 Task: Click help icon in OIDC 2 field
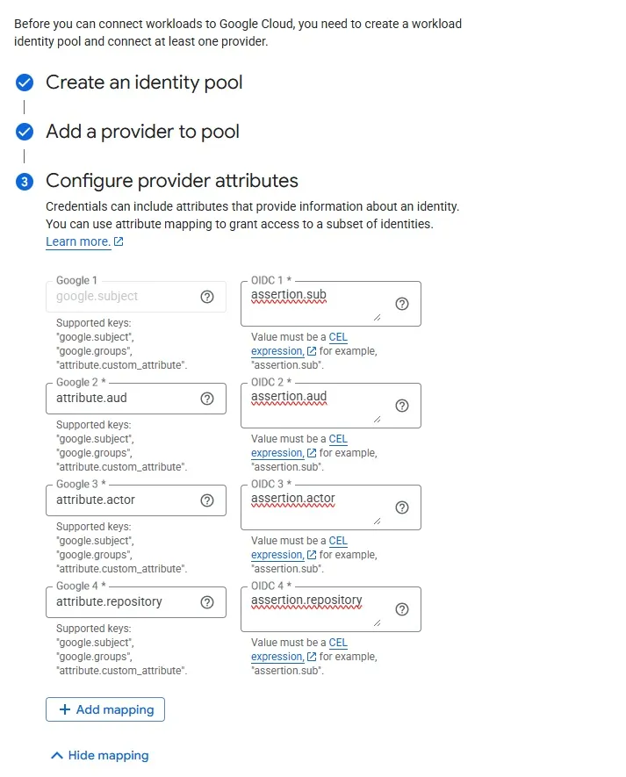coord(402,406)
